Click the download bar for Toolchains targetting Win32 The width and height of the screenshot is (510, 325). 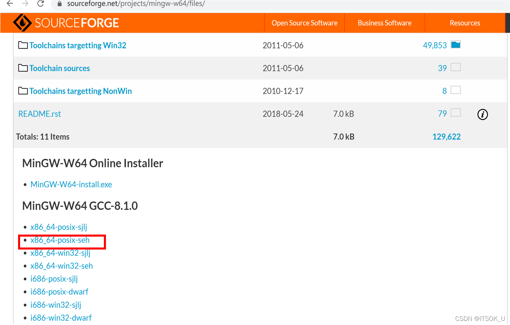coord(455,45)
